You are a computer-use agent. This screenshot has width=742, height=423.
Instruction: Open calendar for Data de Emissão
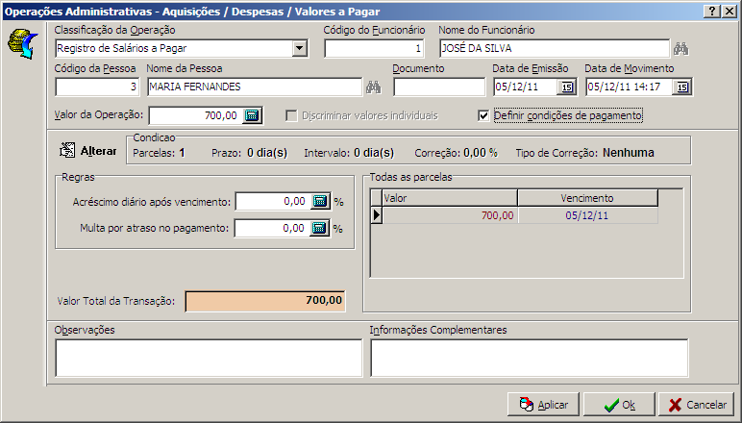(x=567, y=87)
